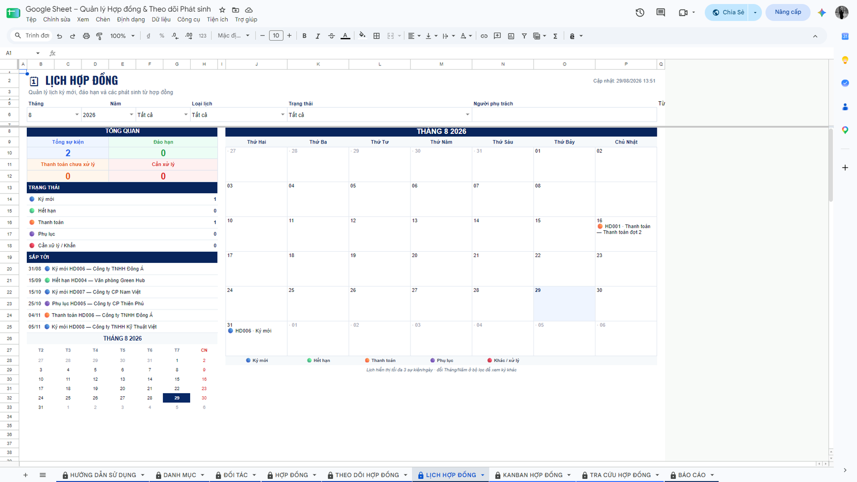The height and width of the screenshot is (482, 857).
Task: Click the insert chart icon
Action: pyautogui.click(x=511, y=36)
